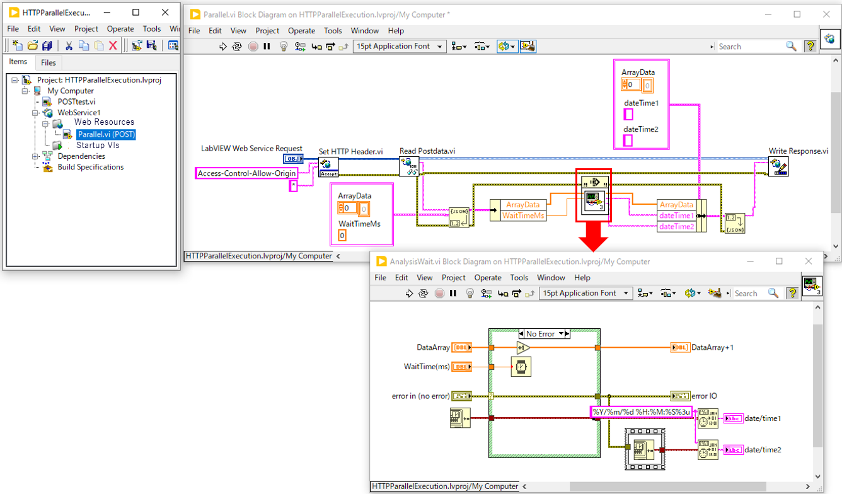
Task: Open Operate menu in project explorer window
Action: (120, 28)
